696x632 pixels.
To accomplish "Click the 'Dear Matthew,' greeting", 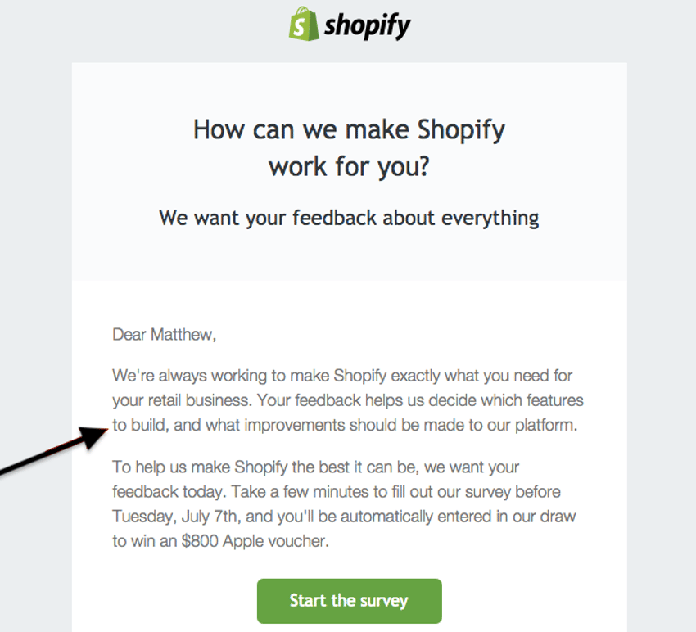I will (165, 335).
